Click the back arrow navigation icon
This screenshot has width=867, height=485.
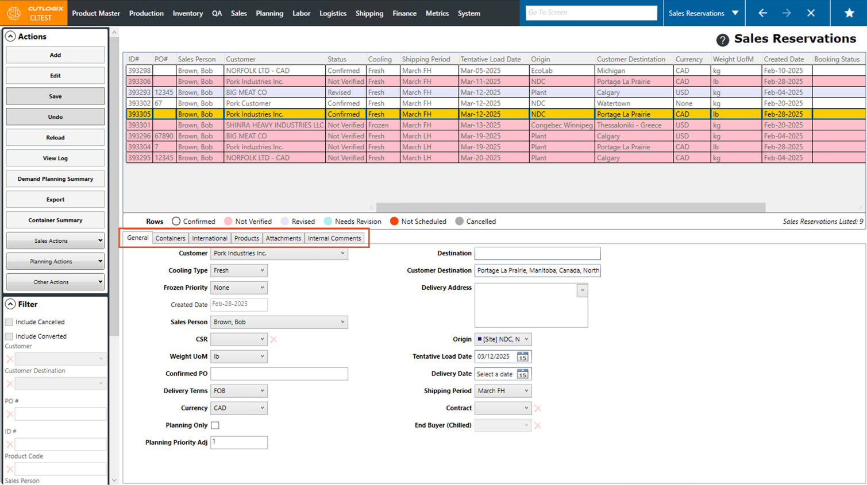click(x=762, y=13)
